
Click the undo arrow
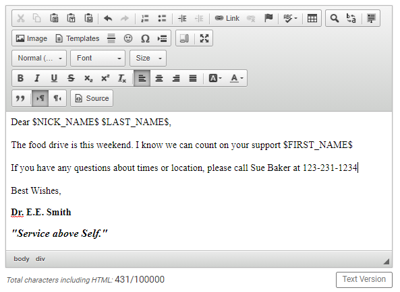pyautogui.click(x=108, y=18)
